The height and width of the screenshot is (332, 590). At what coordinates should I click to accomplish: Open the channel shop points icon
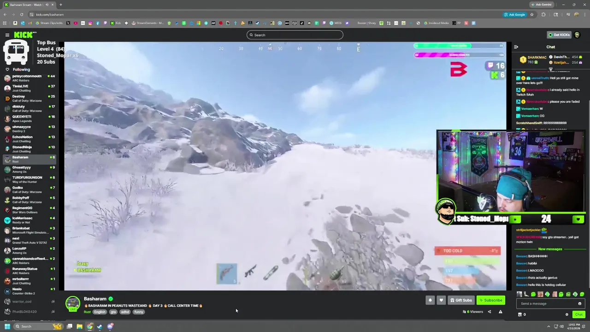[520, 314]
